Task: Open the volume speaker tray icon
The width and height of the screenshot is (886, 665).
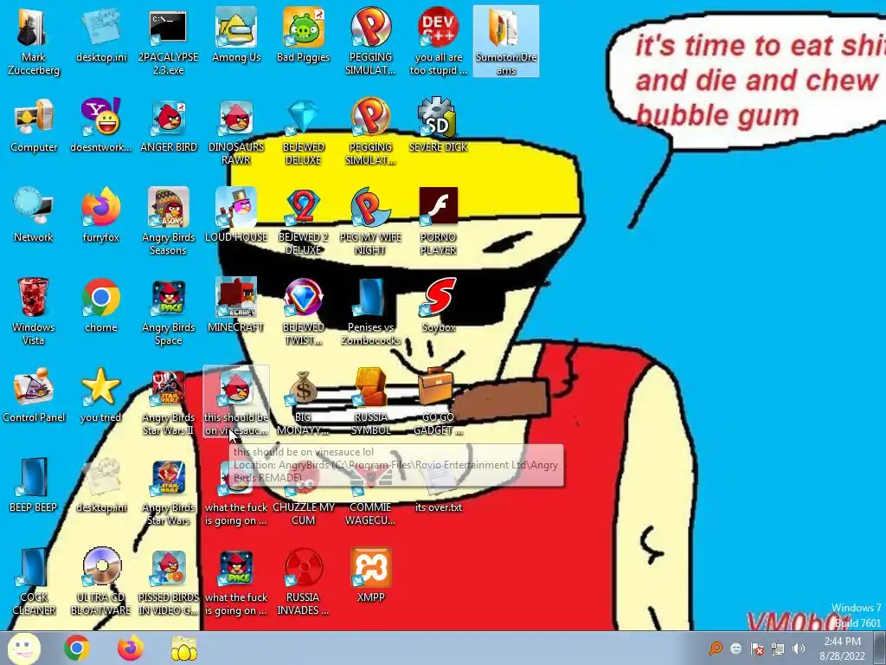Action: tap(799, 649)
